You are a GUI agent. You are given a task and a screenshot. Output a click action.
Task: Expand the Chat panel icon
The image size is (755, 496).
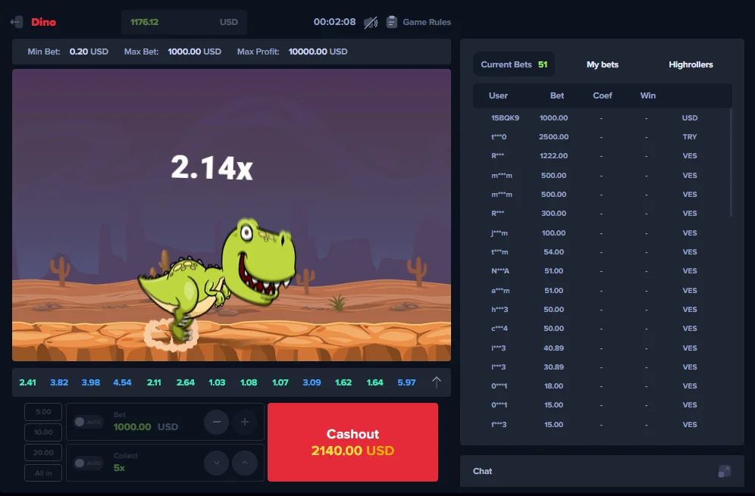(x=724, y=471)
